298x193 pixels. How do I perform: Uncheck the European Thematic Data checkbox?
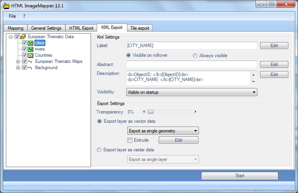[x=17, y=37]
